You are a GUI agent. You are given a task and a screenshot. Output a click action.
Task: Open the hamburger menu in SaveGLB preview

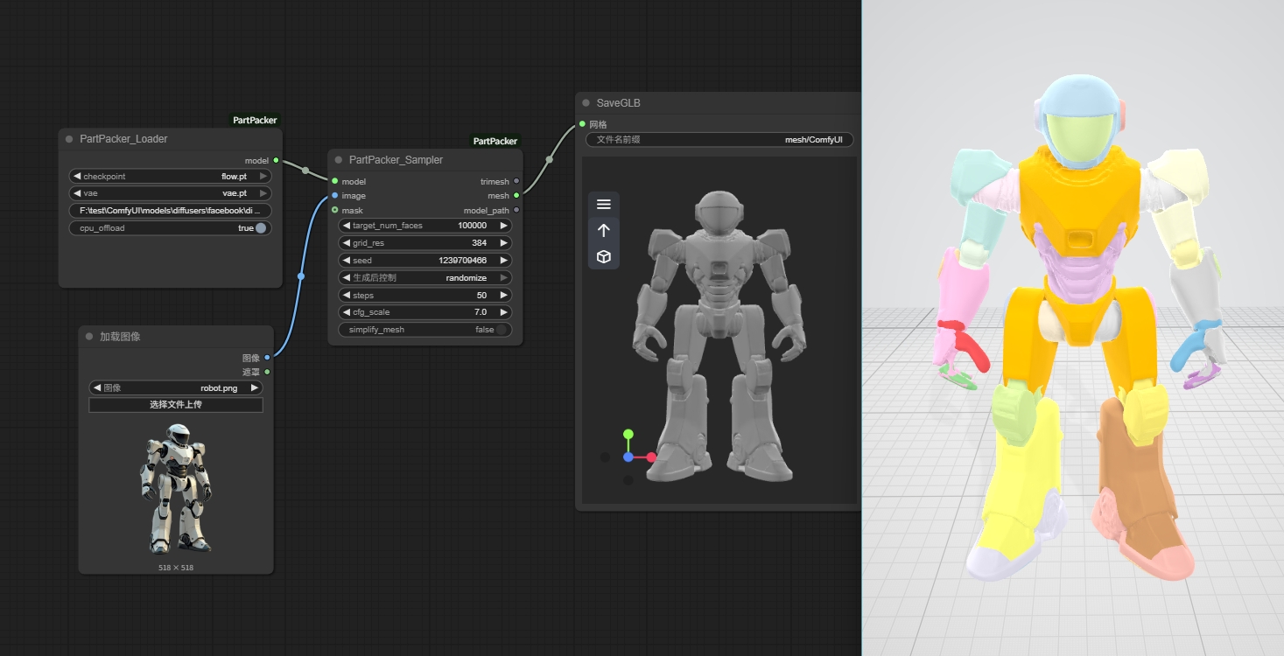pyautogui.click(x=603, y=205)
